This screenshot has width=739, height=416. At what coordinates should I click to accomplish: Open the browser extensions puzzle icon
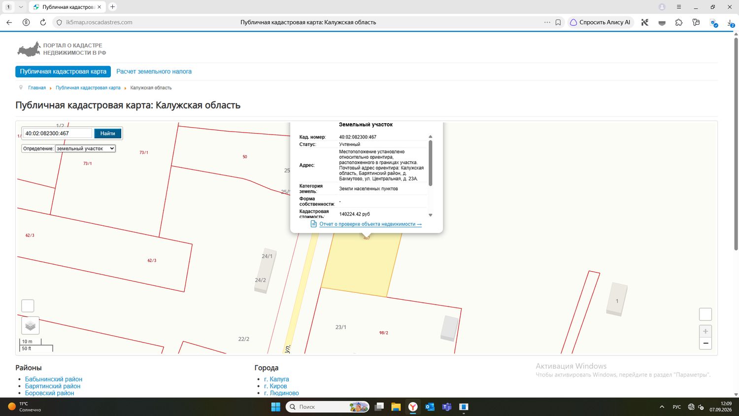pos(679,22)
